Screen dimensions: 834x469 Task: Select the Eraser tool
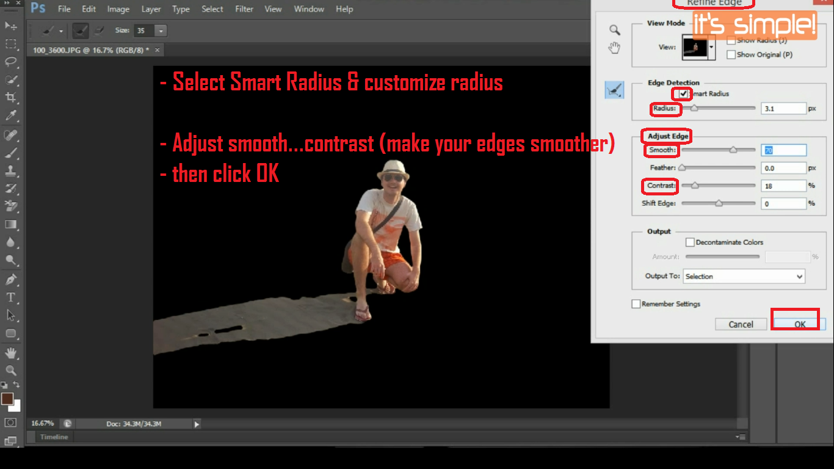(11, 206)
